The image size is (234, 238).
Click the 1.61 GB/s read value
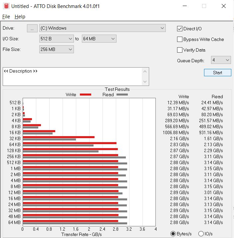(213, 138)
